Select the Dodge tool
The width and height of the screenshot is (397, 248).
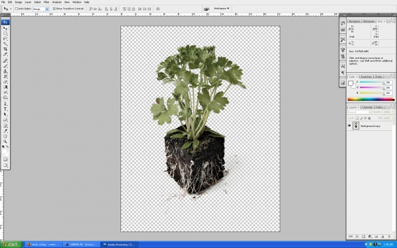[5, 97]
